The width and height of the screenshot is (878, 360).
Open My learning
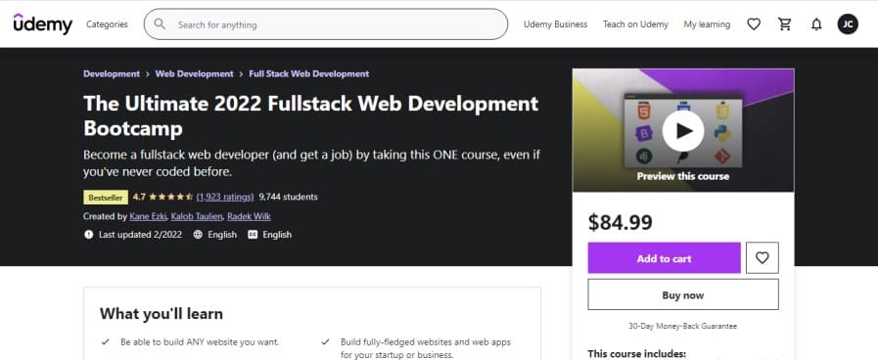707,24
